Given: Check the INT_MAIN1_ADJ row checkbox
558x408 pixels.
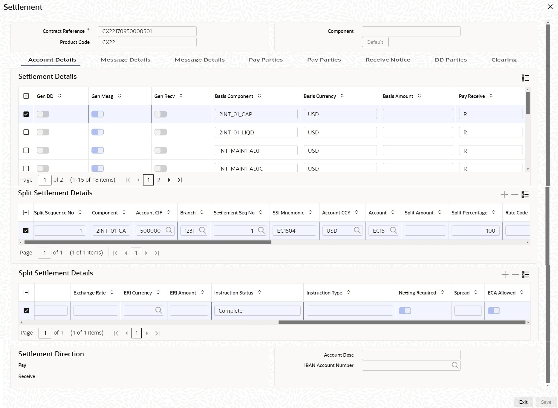Looking at the screenshot, I should click(x=26, y=150).
